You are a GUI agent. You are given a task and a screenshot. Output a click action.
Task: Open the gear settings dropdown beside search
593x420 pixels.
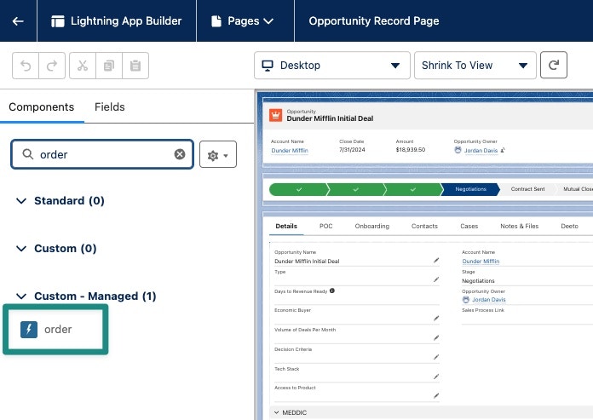point(218,154)
